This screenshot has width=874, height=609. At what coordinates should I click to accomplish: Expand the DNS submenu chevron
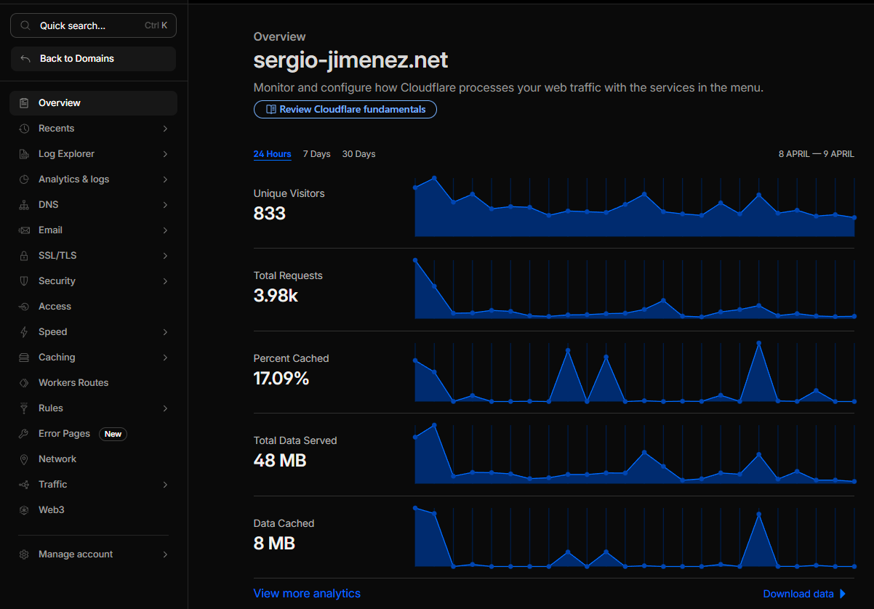click(165, 205)
